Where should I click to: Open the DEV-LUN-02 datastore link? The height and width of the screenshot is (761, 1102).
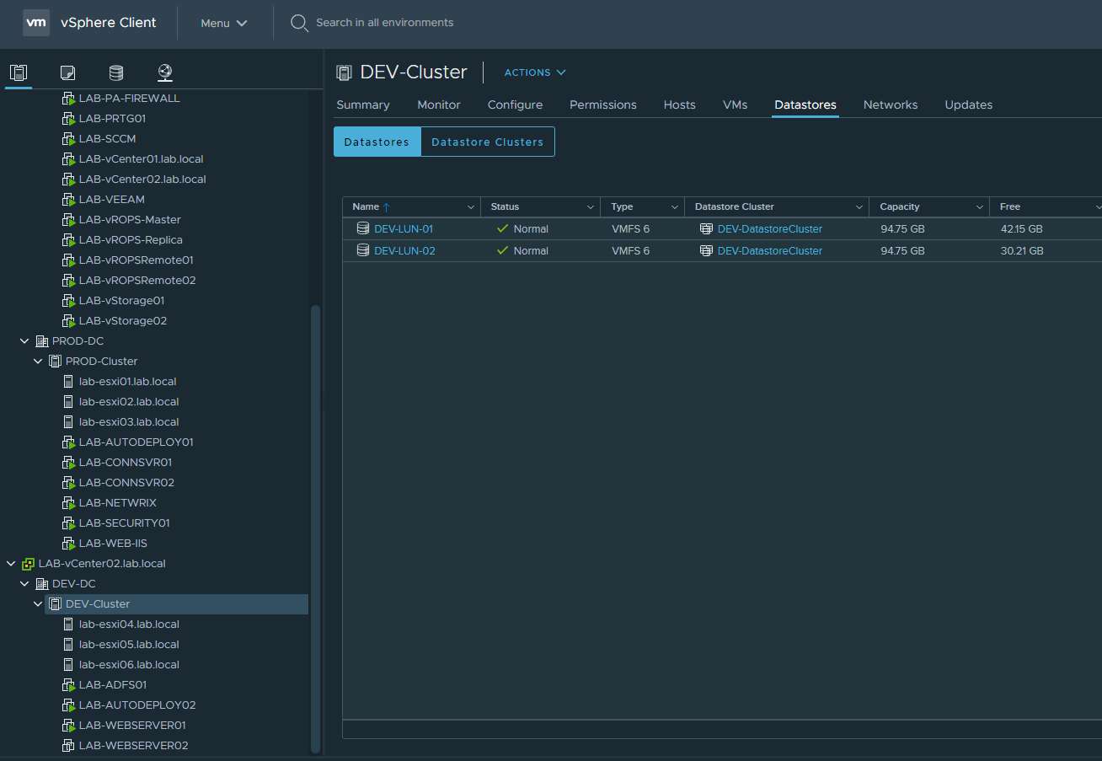[x=405, y=250]
